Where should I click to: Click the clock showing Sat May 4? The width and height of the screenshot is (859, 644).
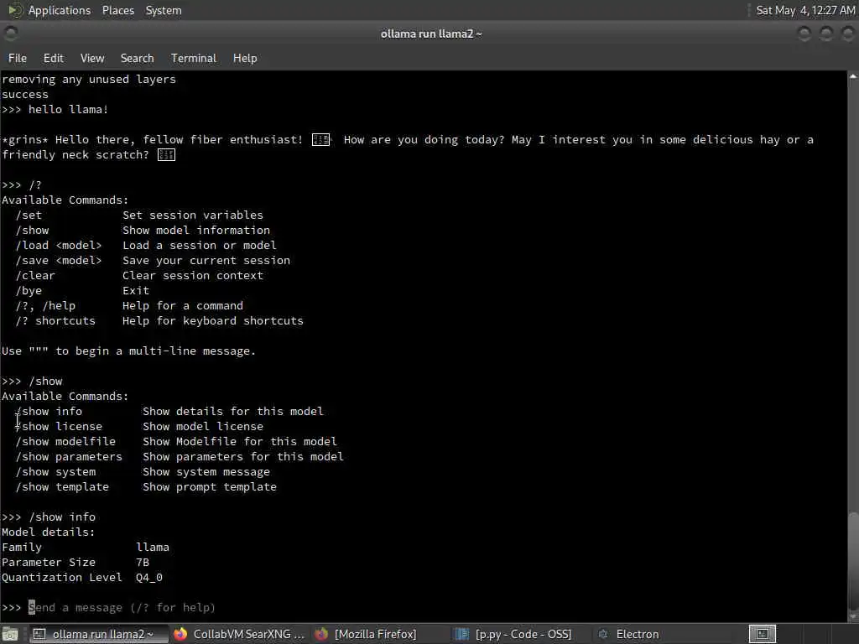click(x=805, y=10)
